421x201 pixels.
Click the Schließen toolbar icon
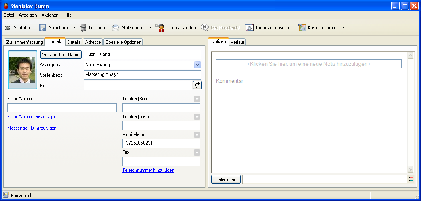[x=8, y=28]
